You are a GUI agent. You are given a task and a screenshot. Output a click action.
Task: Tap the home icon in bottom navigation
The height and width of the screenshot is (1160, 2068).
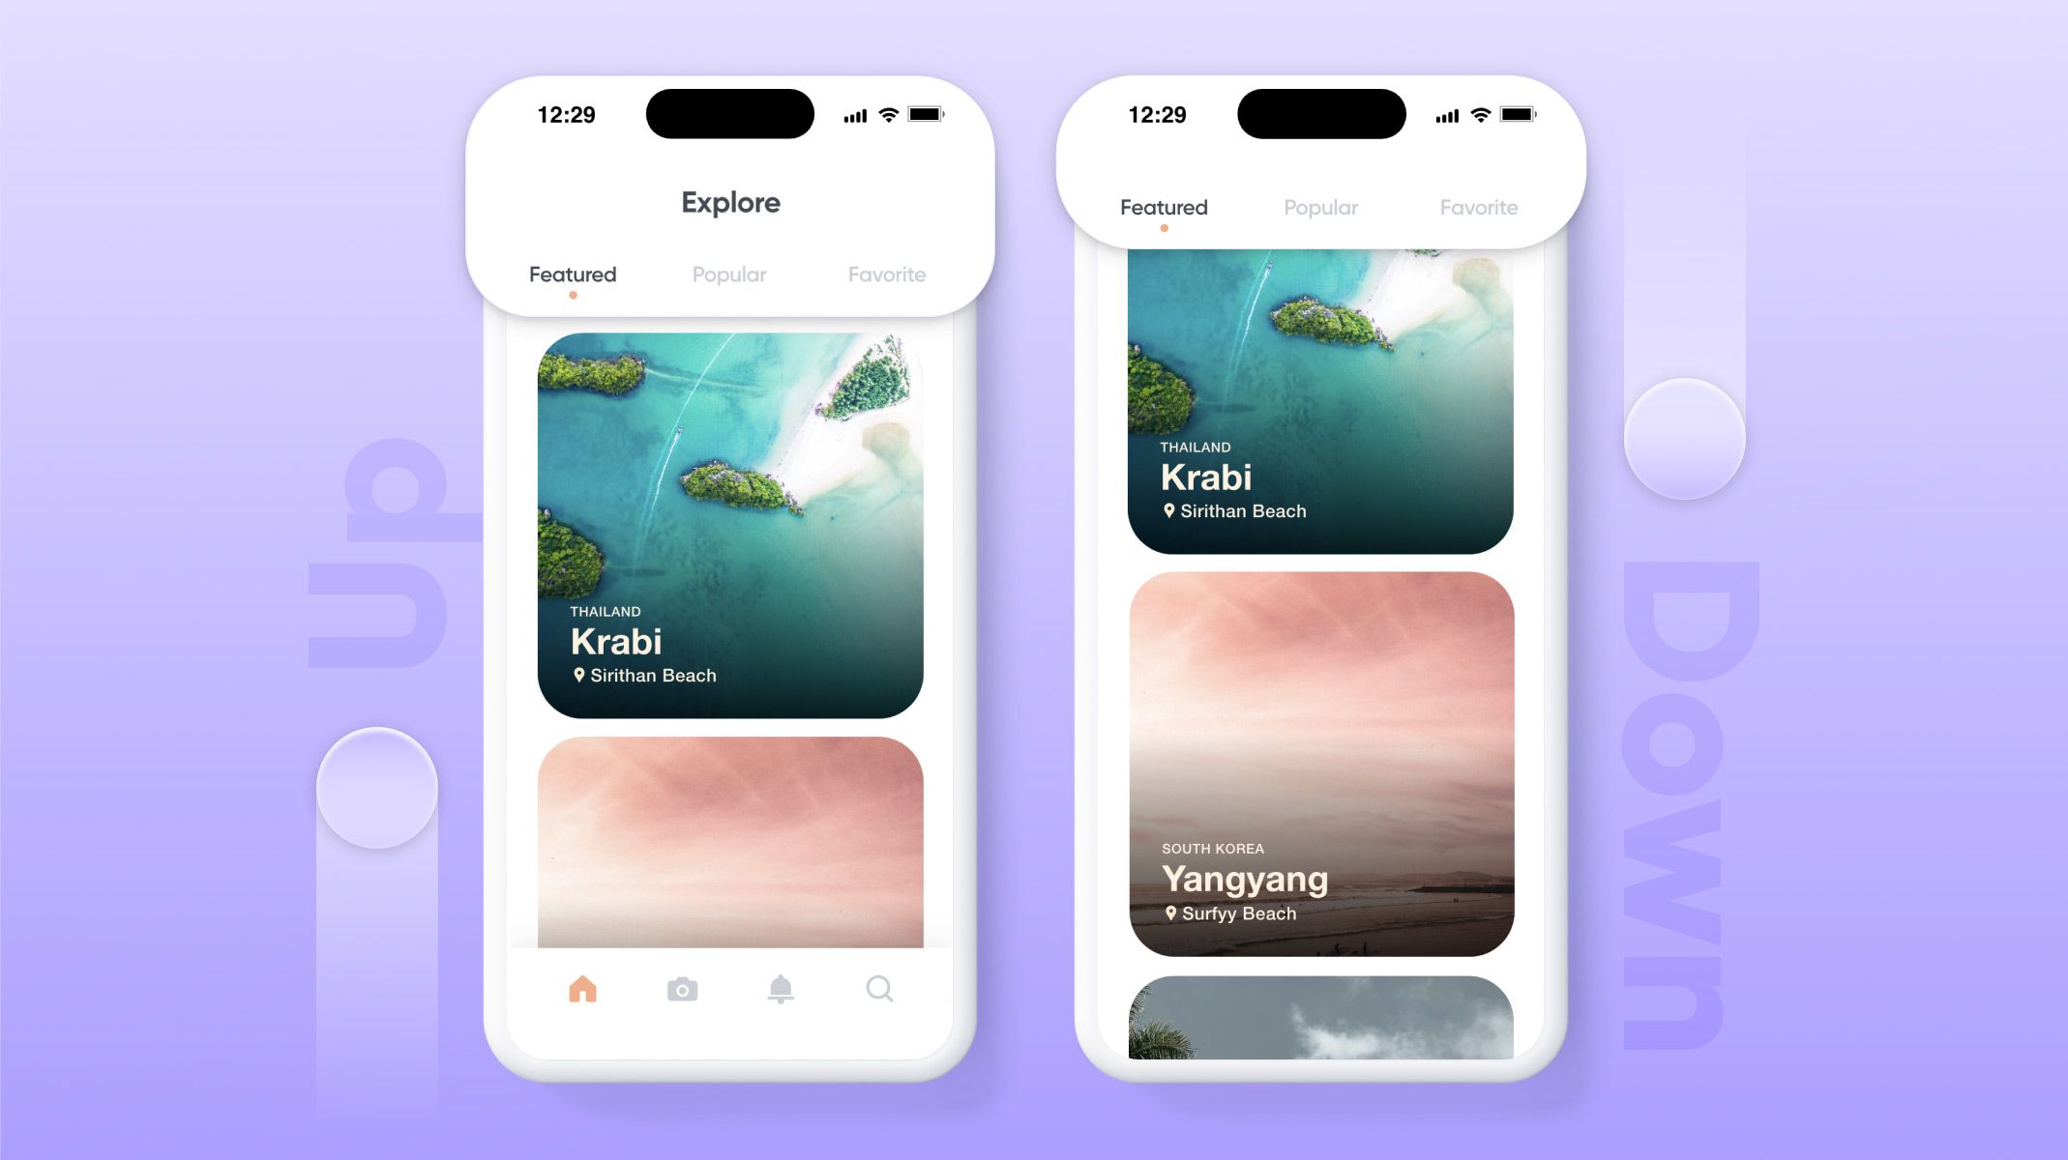click(581, 990)
